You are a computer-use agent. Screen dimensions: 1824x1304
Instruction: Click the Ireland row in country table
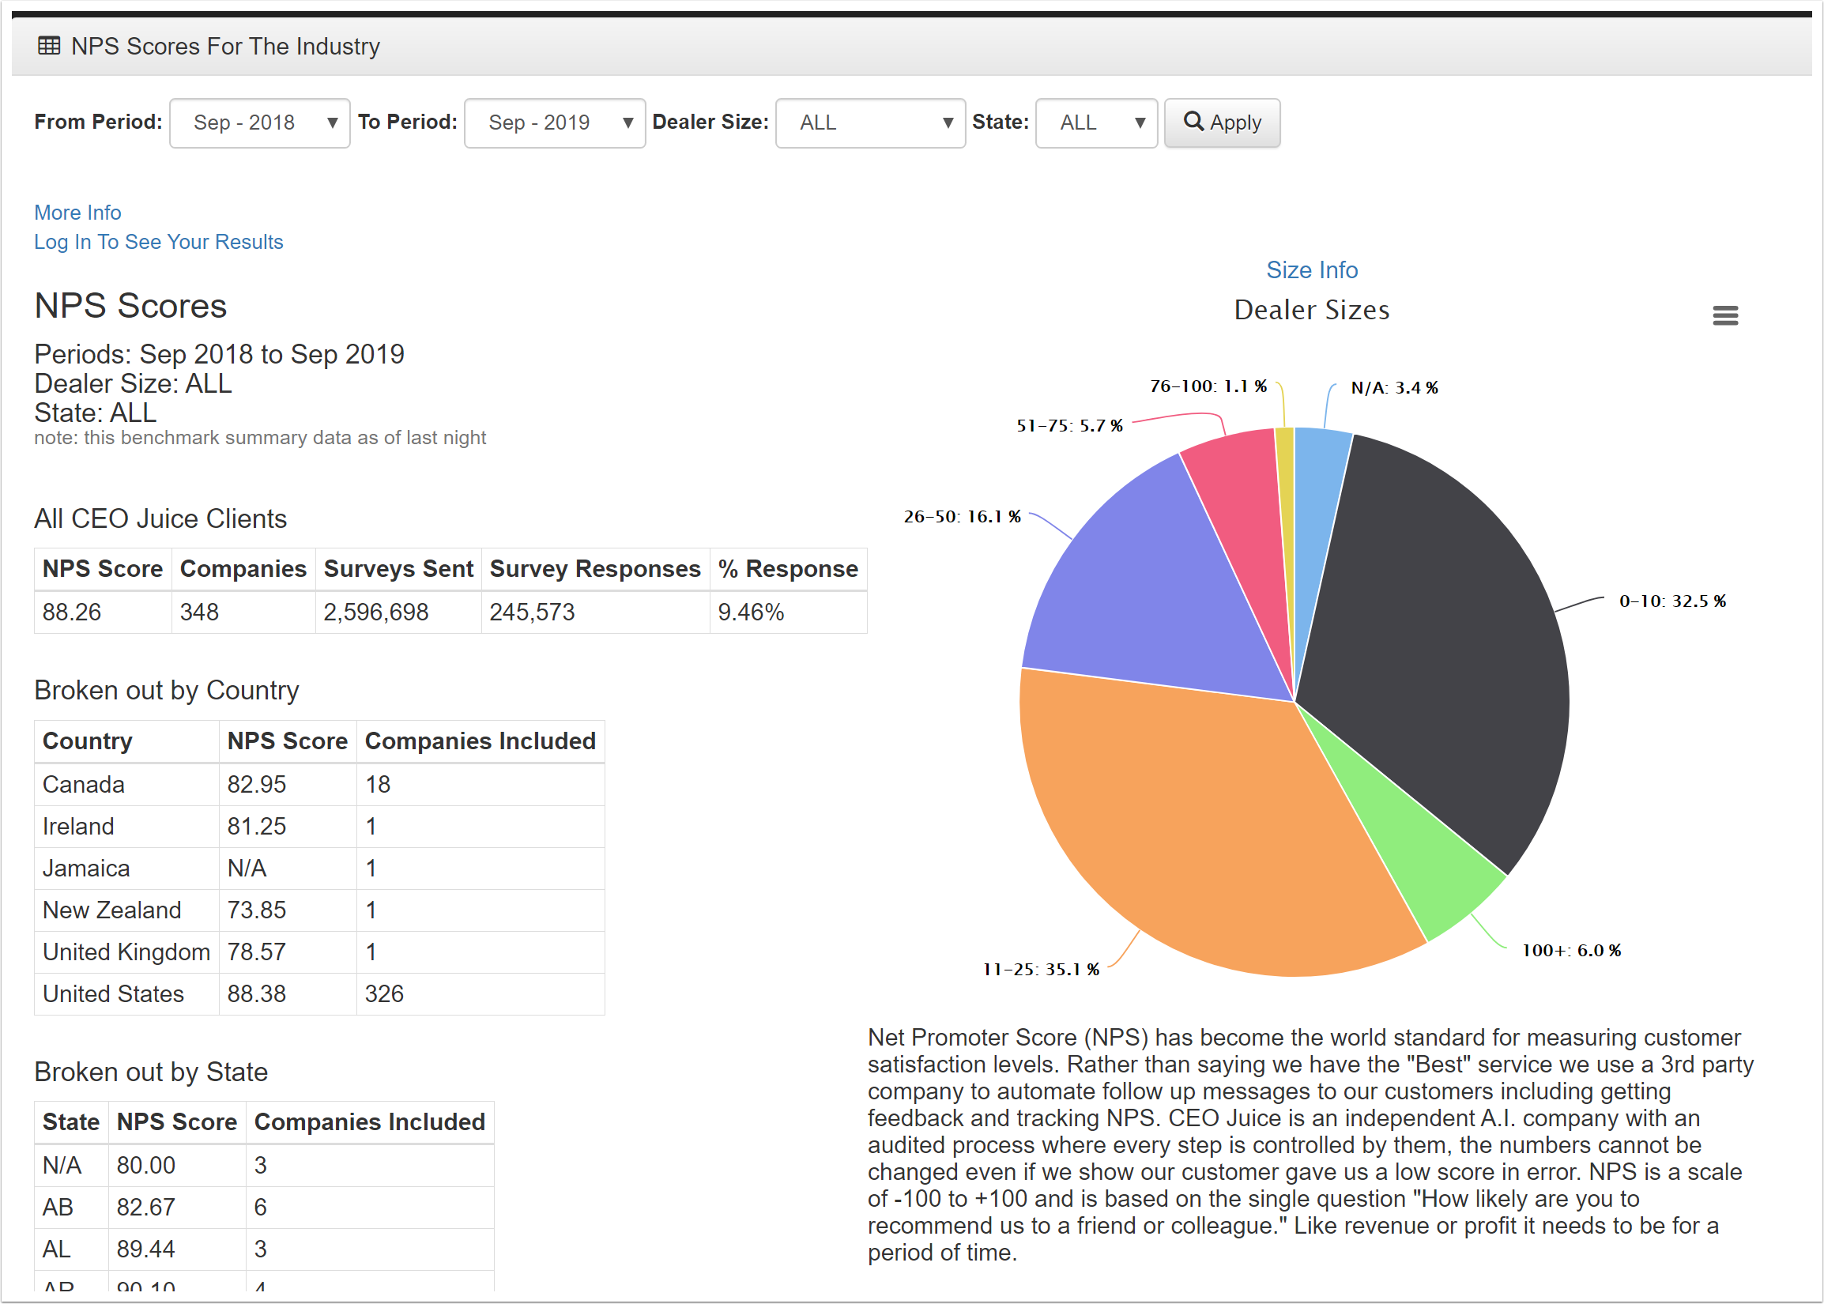pyautogui.click(x=318, y=826)
